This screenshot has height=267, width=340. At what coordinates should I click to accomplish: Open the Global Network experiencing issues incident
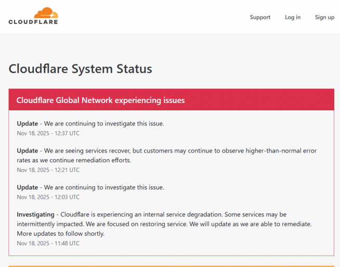click(100, 100)
